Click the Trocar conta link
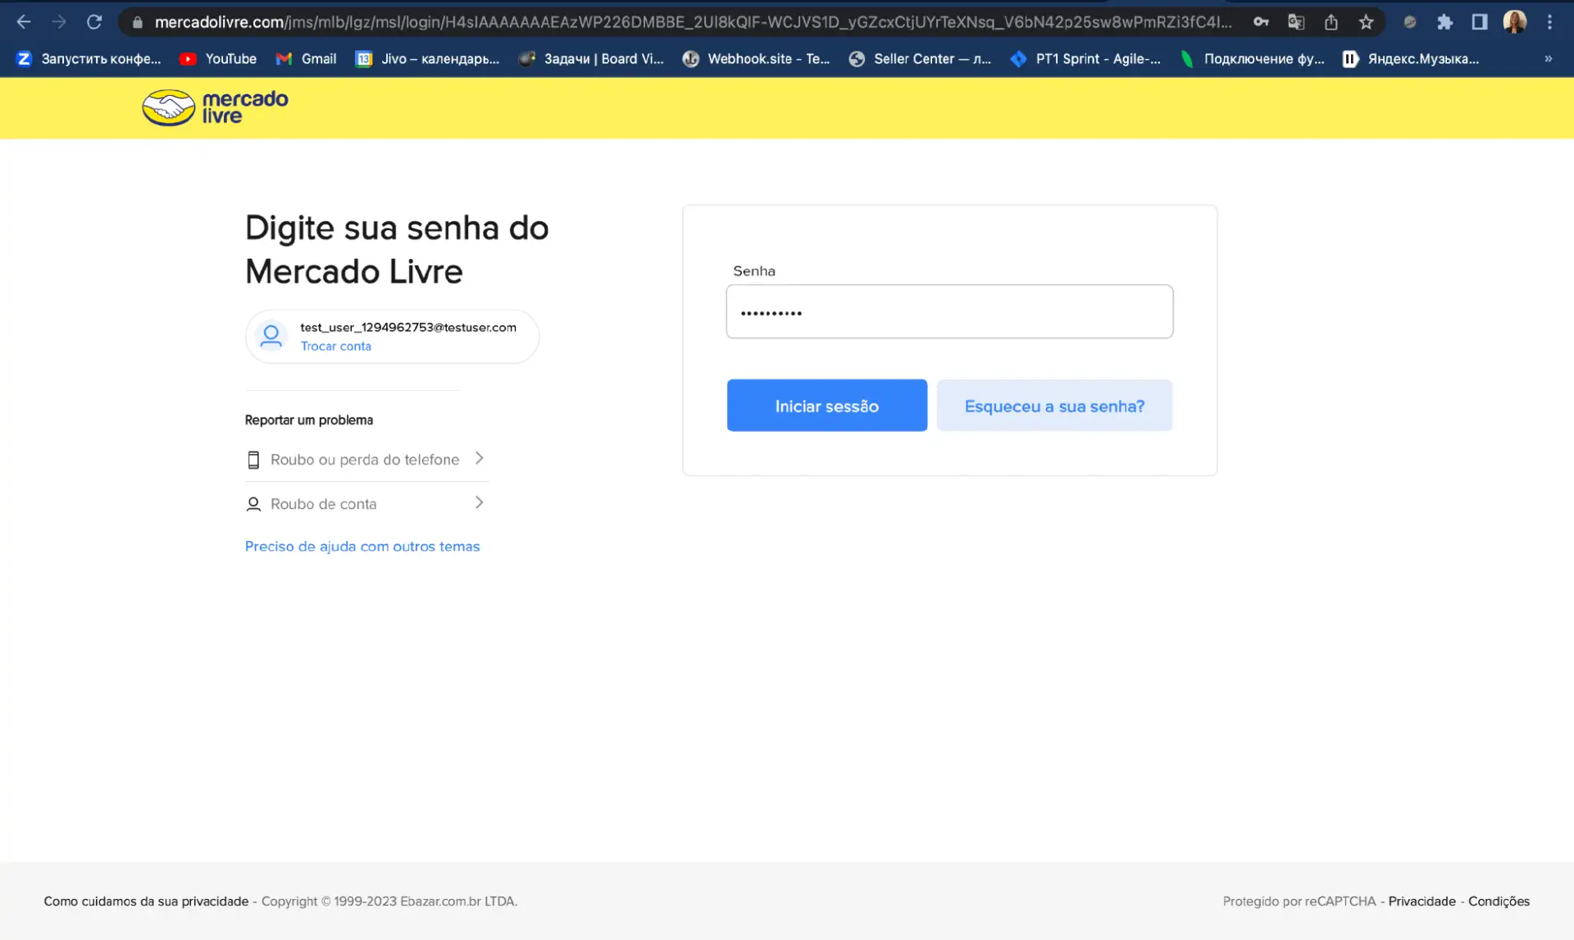This screenshot has height=940, width=1574. pos(335,346)
